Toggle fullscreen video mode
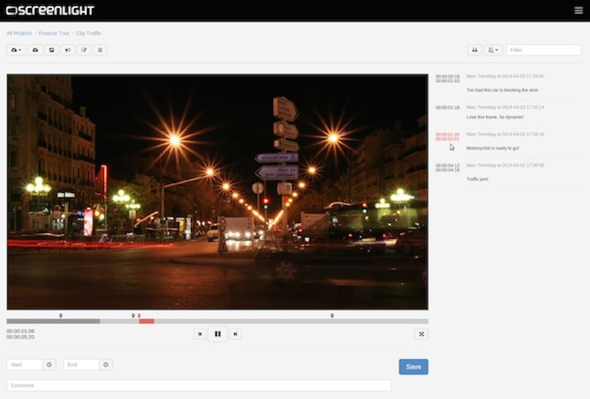The width and height of the screenshot is (590, 399). click(421, 334)
